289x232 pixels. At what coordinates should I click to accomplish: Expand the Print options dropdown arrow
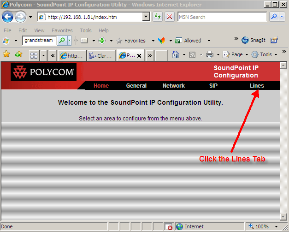pos(218,55)
